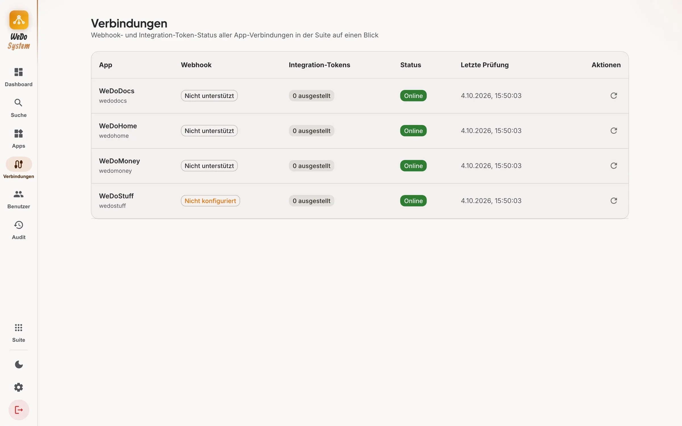The height and width of the screenshot is (426, 682).
Task: Open settings gear in sidebar
Action: click(x=19, y=387)
